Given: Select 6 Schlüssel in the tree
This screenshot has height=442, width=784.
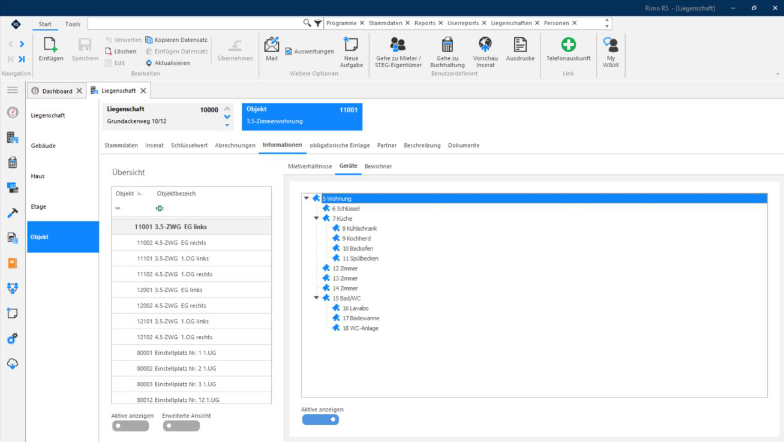Looking at the screenshot, I should coord(346,209).
